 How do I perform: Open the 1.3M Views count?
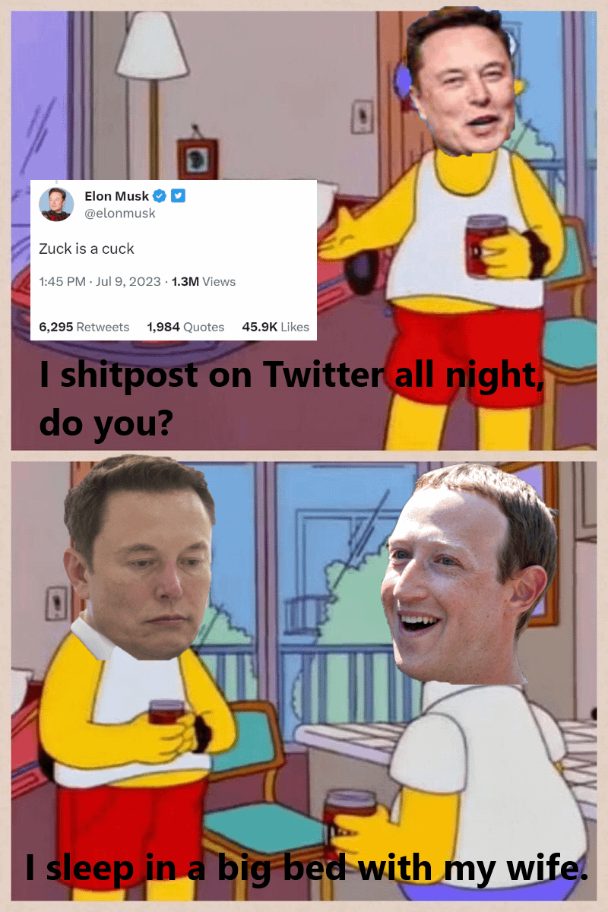click(x=204, y=282)
